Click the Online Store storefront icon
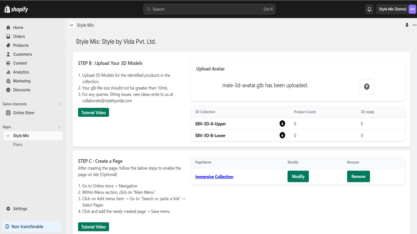The width and height of the screenshot is (417, 234). (8, 113)
